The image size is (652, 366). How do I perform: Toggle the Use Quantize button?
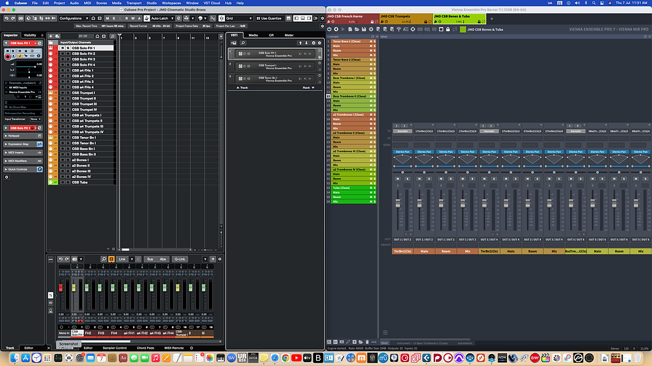coord(269,18)
